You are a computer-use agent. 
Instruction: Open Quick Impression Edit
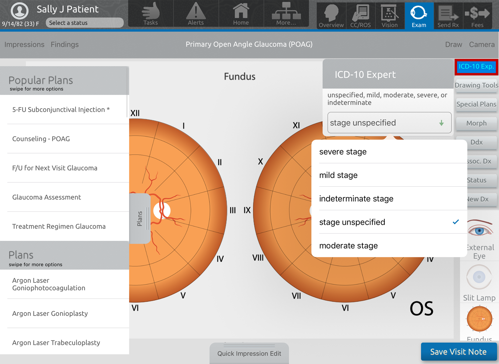click(x=249, y=353)
